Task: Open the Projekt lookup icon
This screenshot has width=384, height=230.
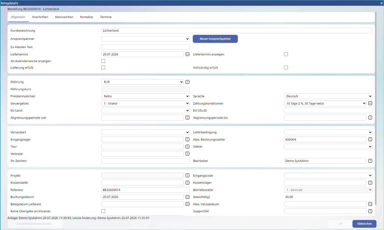Action: (x=187, y=175)
